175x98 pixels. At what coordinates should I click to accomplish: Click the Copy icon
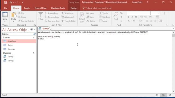19,17
